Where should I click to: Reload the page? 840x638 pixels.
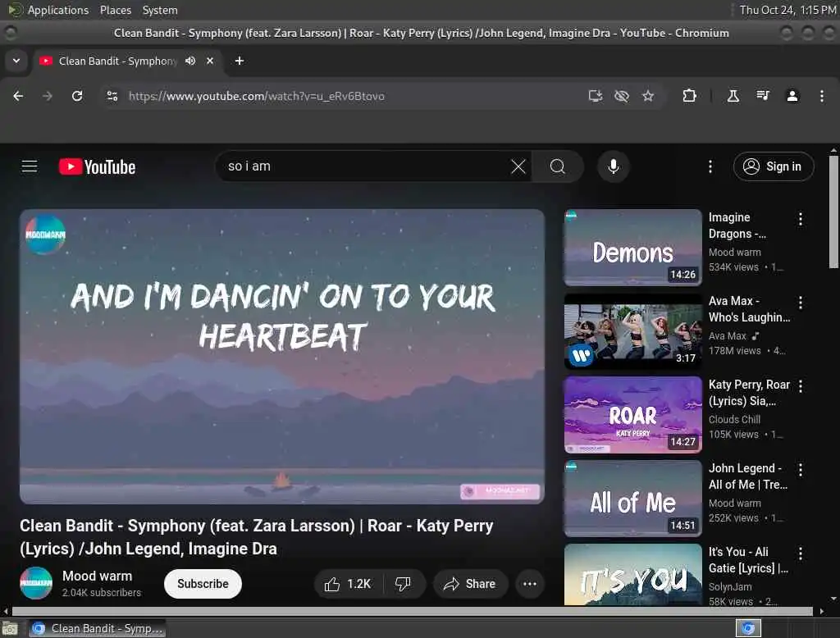(x=77, y=96)
